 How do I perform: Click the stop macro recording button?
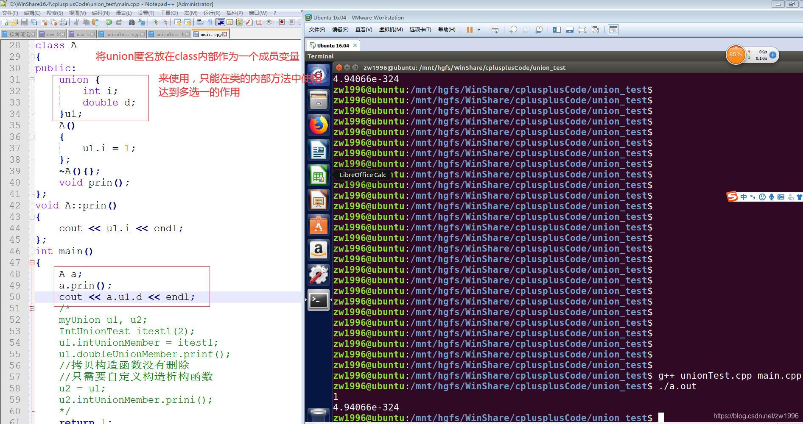click(x=291, y=22)
